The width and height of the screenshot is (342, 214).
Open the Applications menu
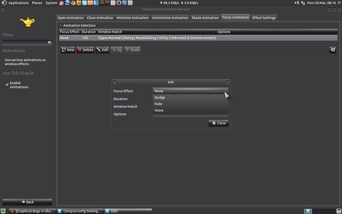click(18, 3)
